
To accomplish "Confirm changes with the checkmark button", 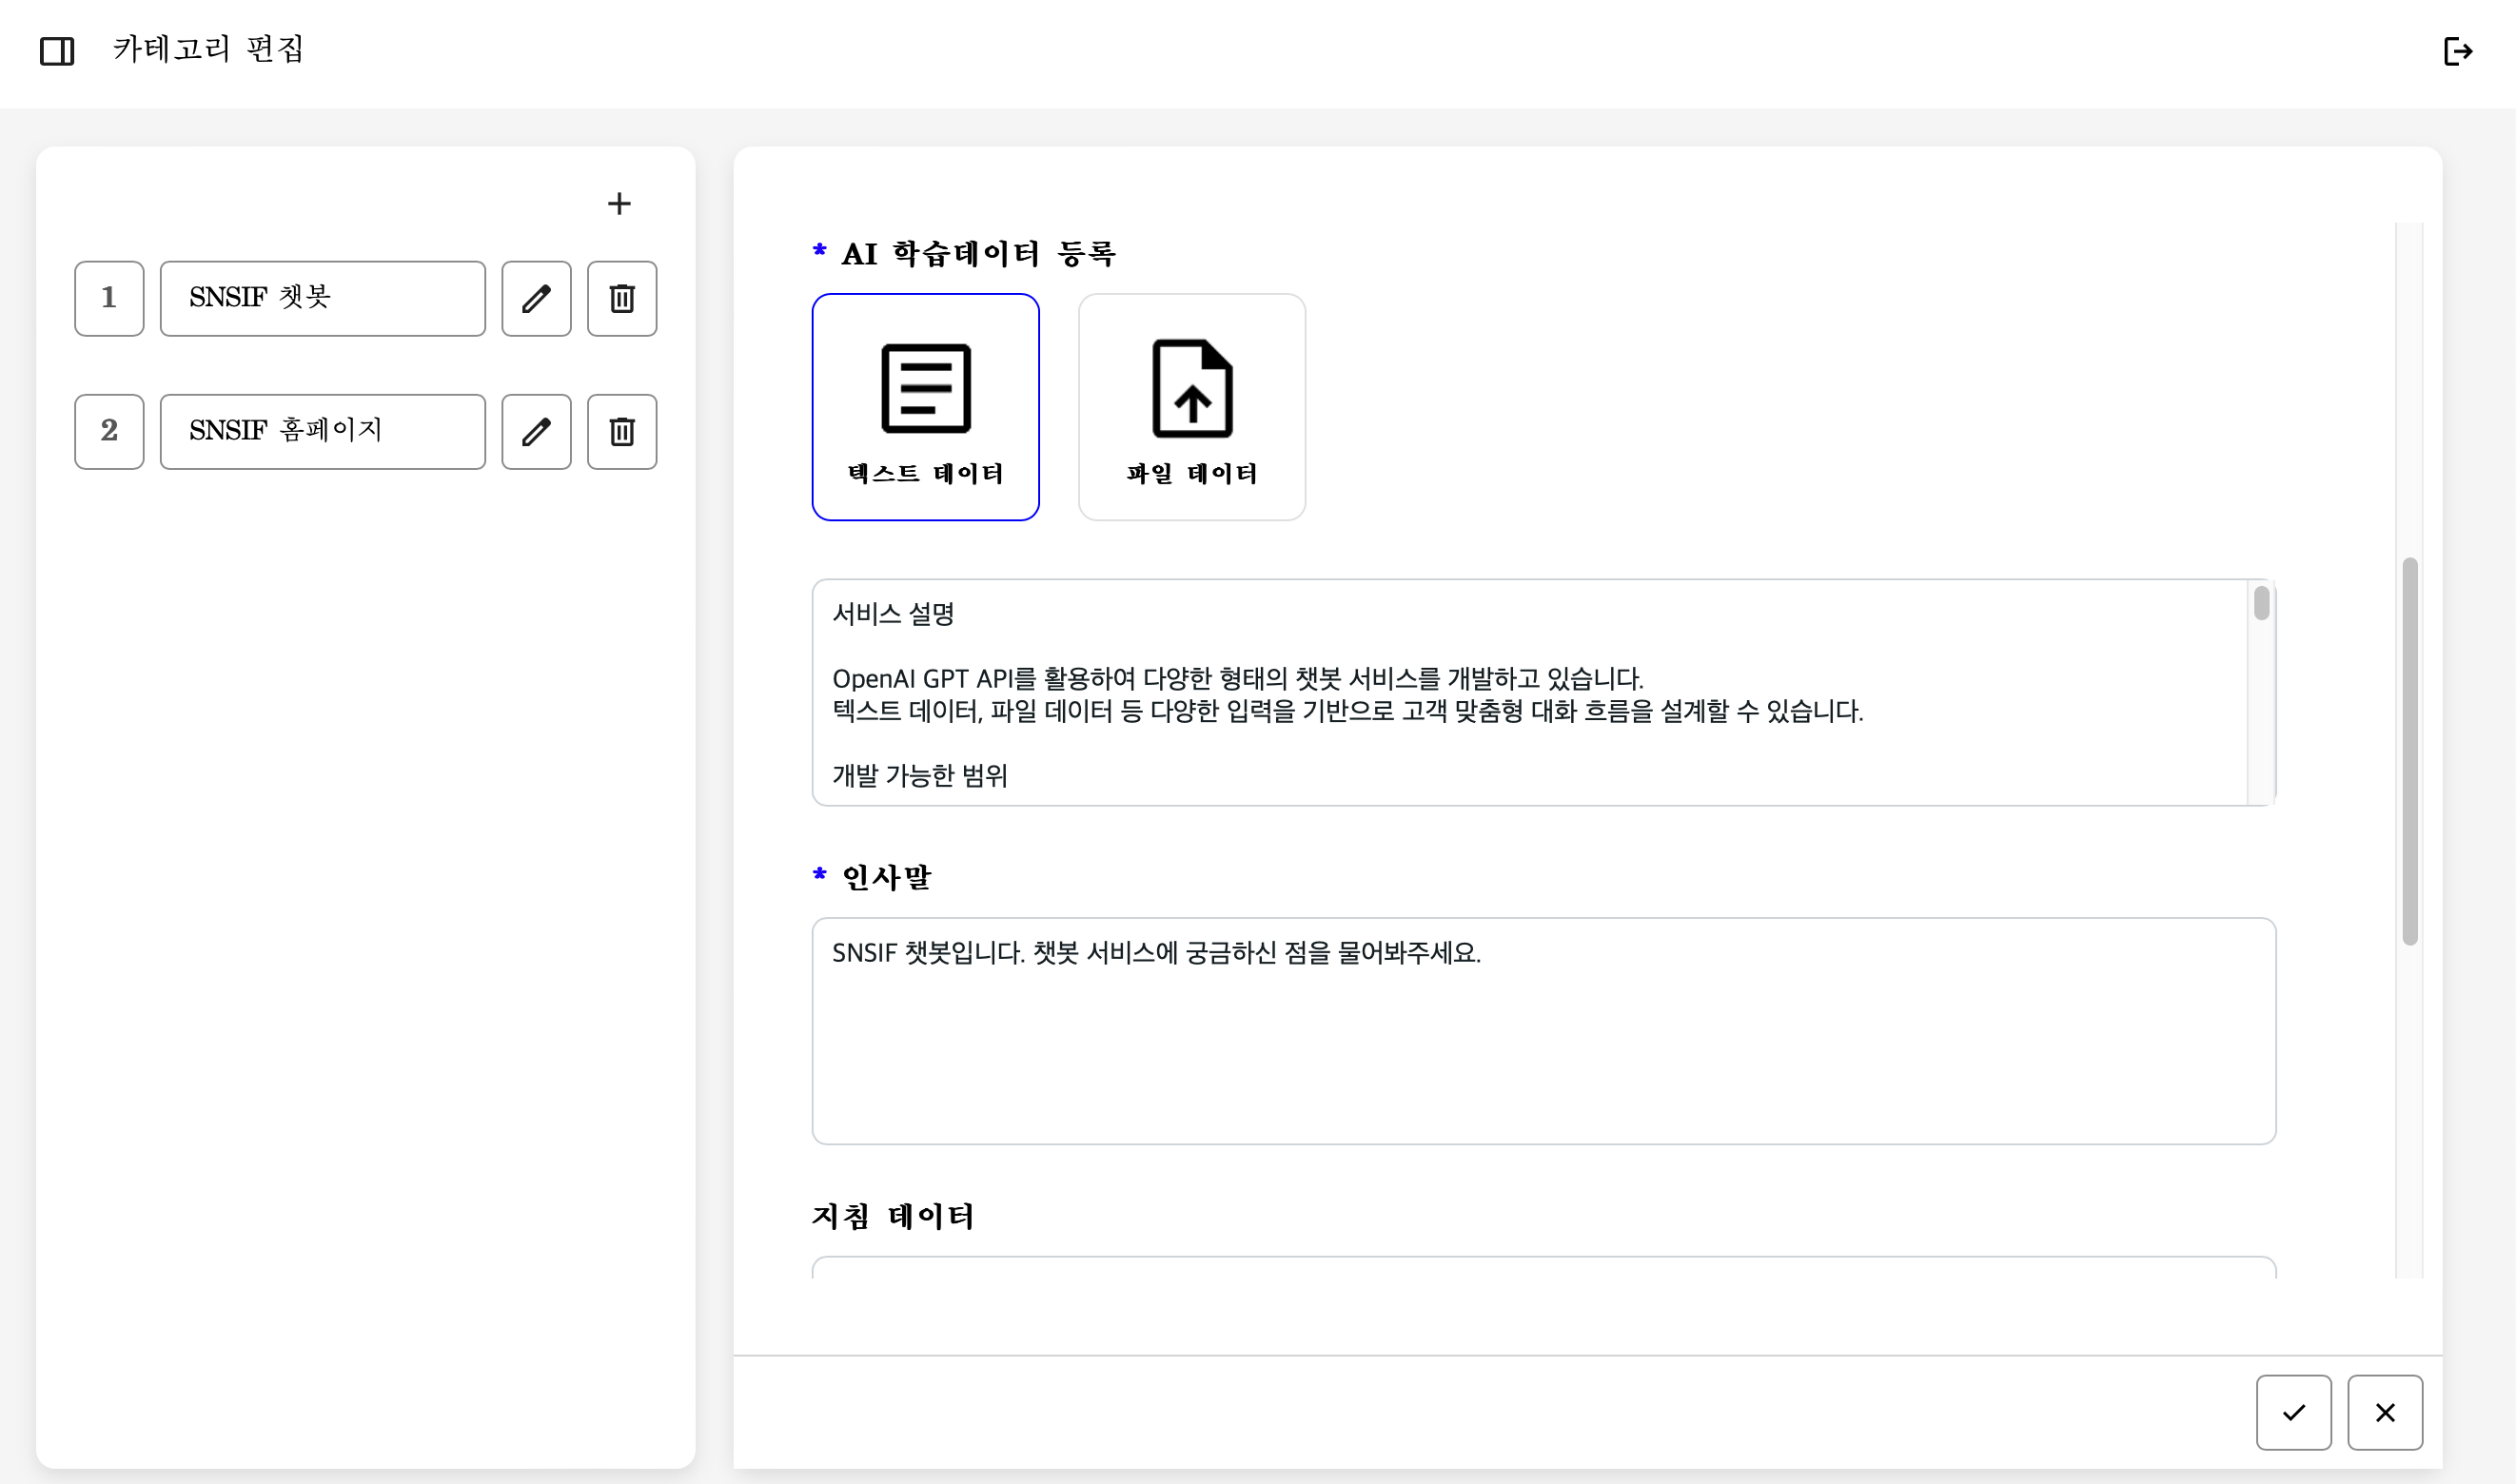I will 2294,1412.
